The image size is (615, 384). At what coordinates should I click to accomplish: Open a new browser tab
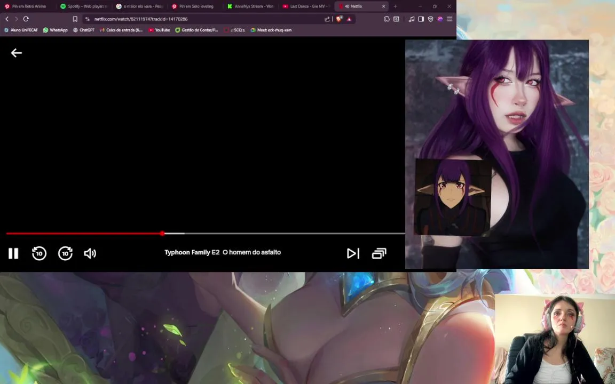pos(396,6)
